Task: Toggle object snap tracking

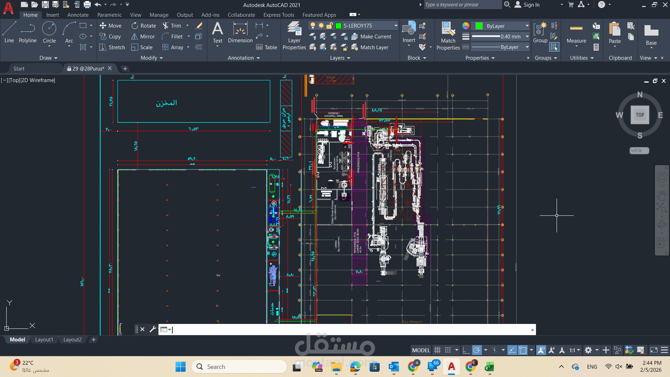Action: [x=512, y=350]
